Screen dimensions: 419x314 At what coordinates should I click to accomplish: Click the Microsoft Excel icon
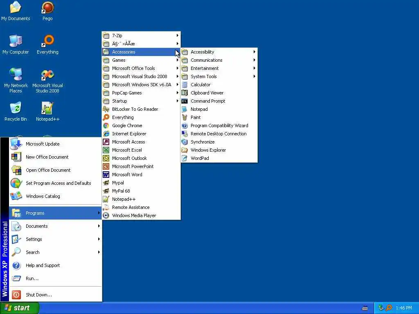(106, 150)
